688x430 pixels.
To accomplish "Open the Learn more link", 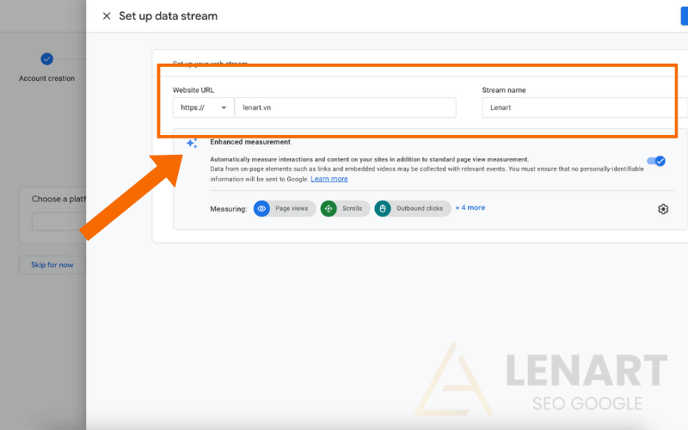I will (329, 179).
